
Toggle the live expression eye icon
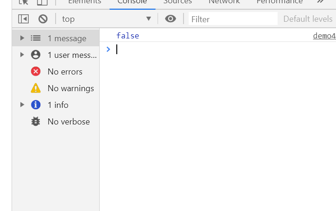point(171,19)
